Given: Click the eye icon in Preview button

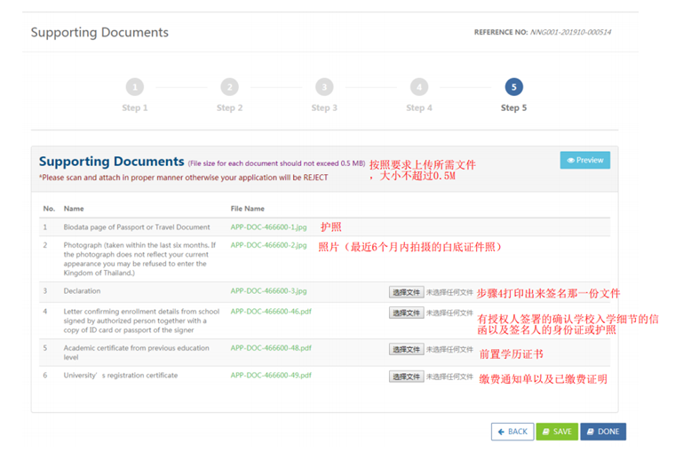Looking at the screenshot, I should (x=570, y=160).
